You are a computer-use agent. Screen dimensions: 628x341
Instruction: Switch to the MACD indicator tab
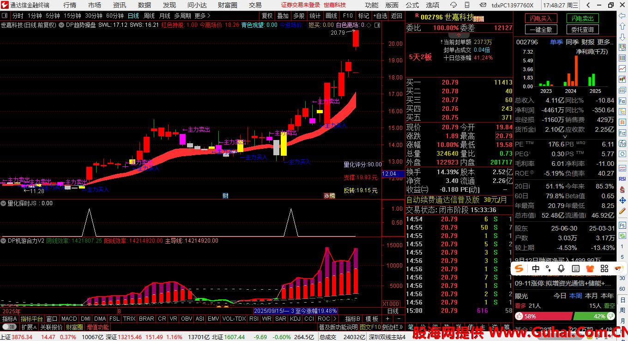click(x=69, y=319)
